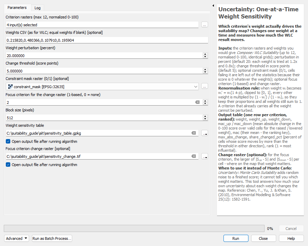Image resolution: width=308 pixels, height=246 pixels.
Task: Increase the Focus criterion number
Action: tap(205, 101)
